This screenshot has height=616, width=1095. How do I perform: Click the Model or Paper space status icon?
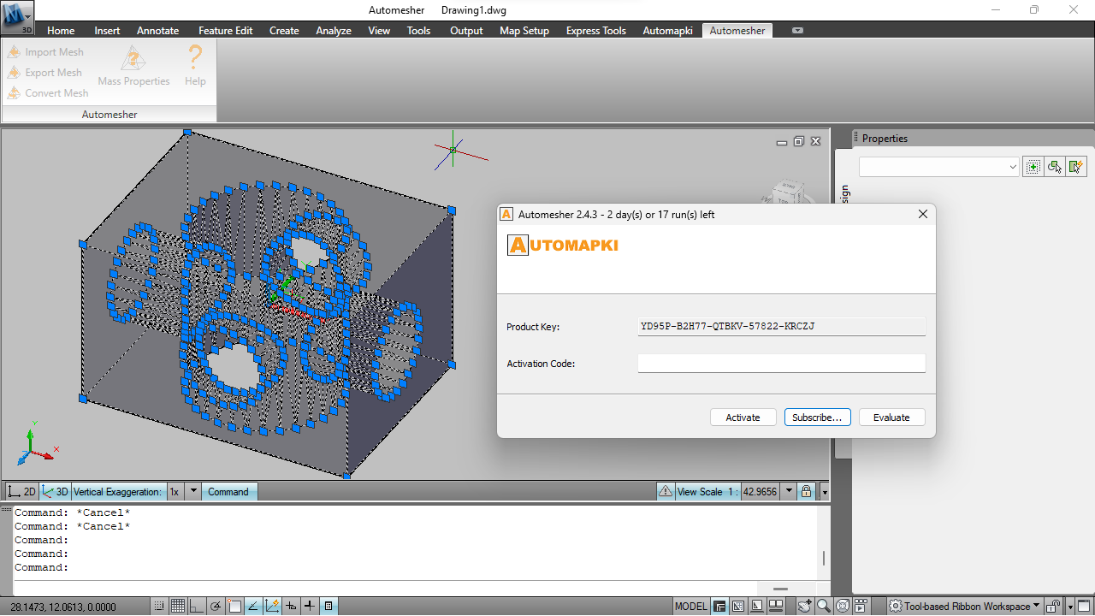click(719, 607)
